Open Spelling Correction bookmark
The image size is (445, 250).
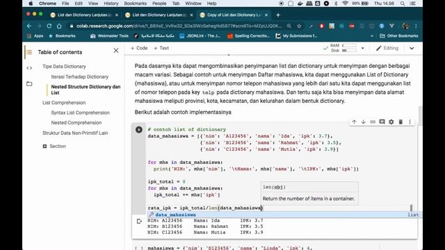coord(249,36)
